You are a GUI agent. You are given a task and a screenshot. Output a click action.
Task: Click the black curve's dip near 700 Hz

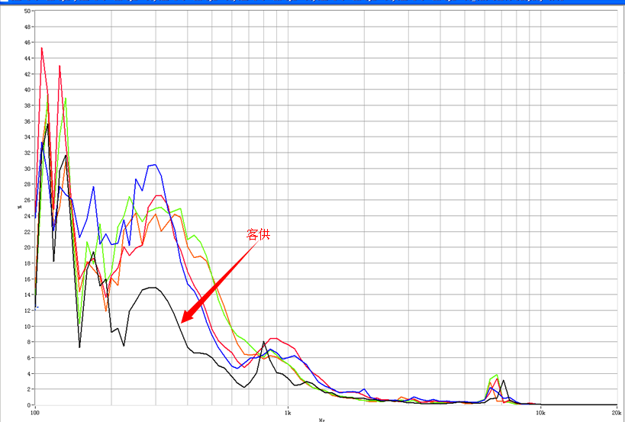[245, 387]
